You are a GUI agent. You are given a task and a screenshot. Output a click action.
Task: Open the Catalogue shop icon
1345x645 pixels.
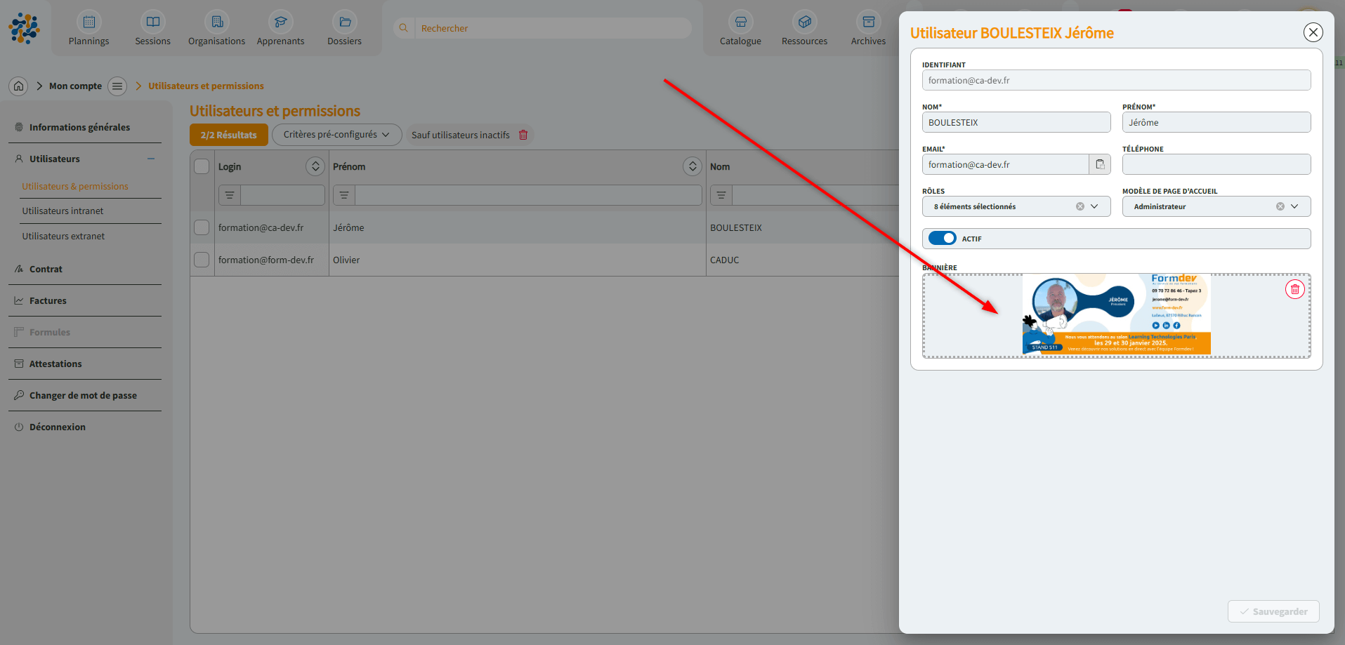(x=740, y=22)
